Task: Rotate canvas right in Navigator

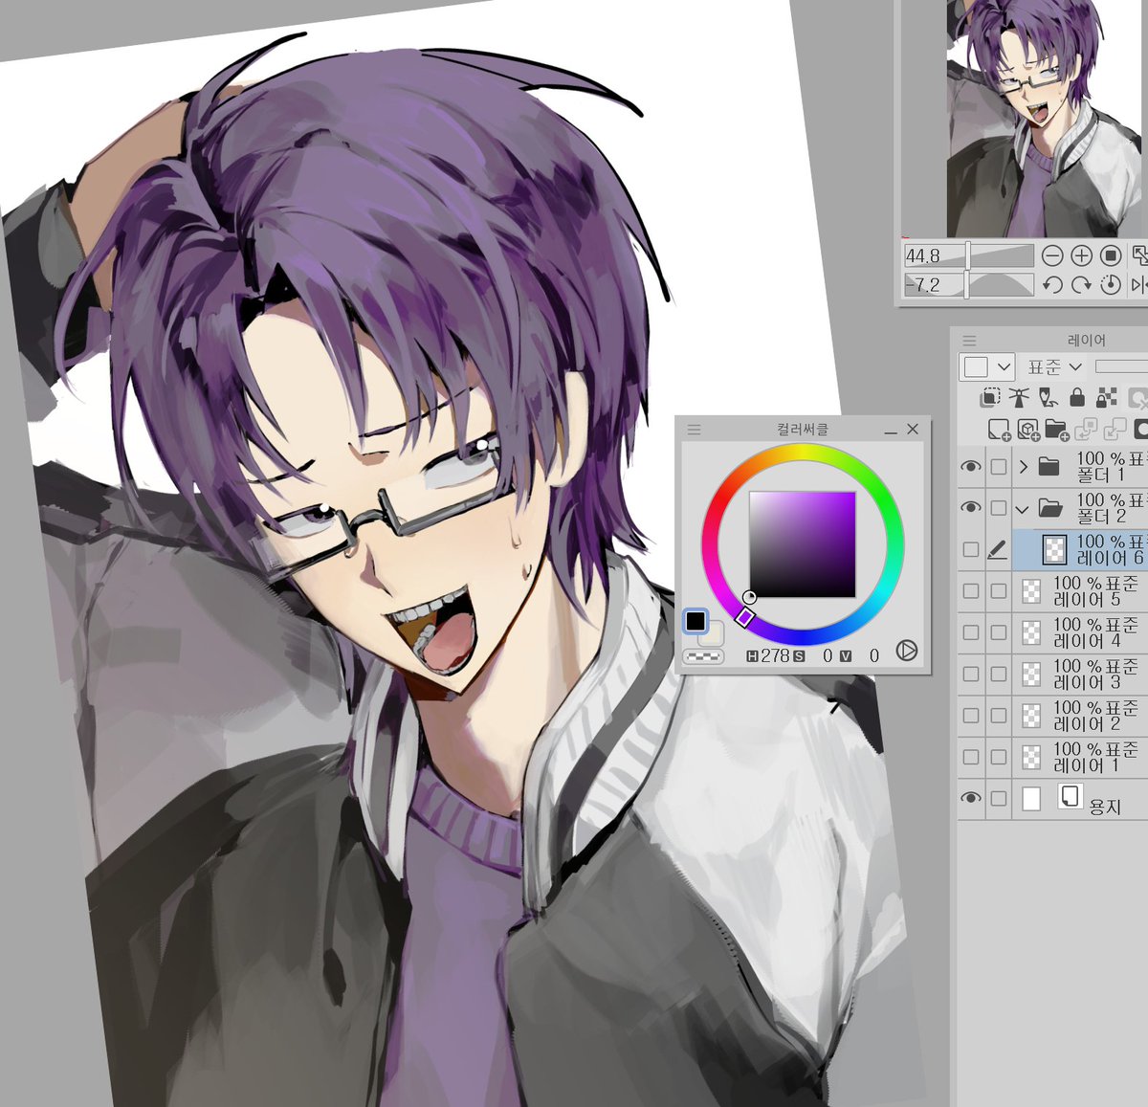Action: 1081,285
